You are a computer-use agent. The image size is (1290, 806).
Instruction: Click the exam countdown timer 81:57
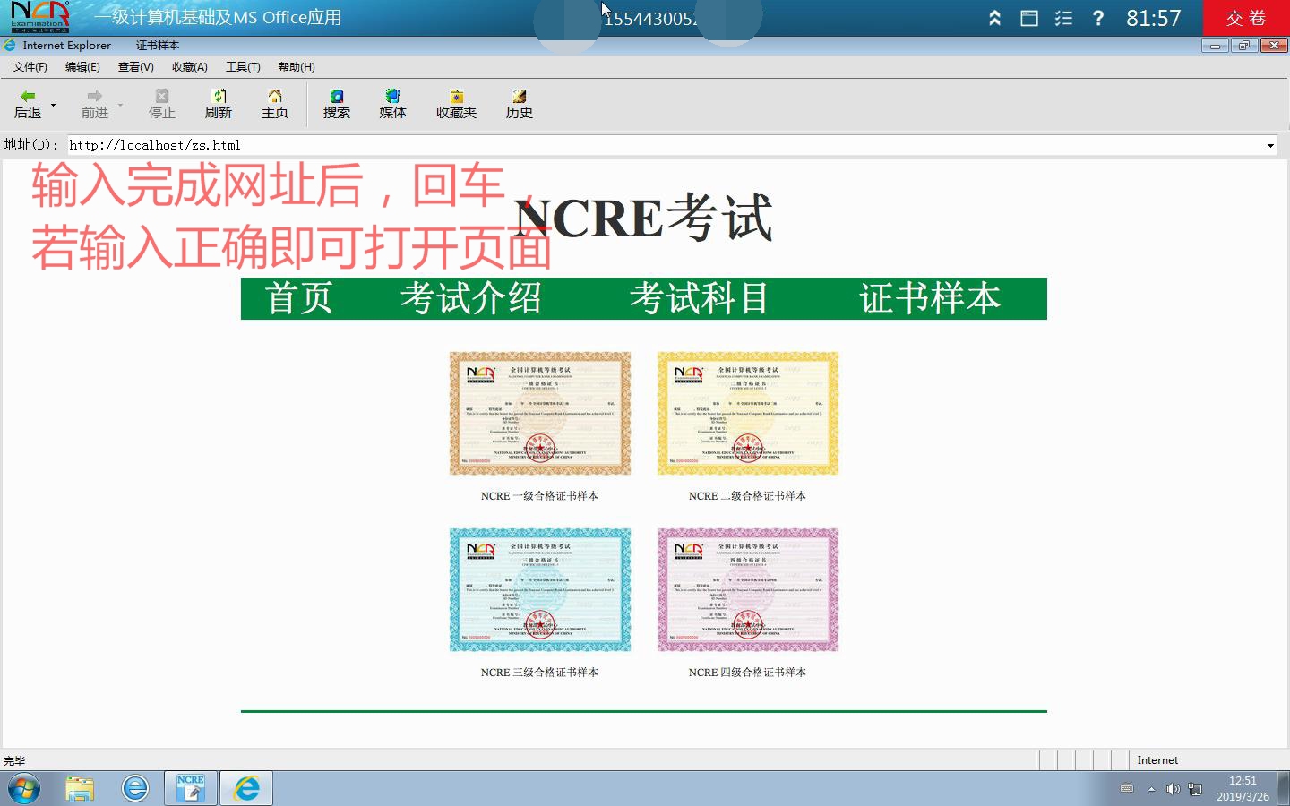1154,18
